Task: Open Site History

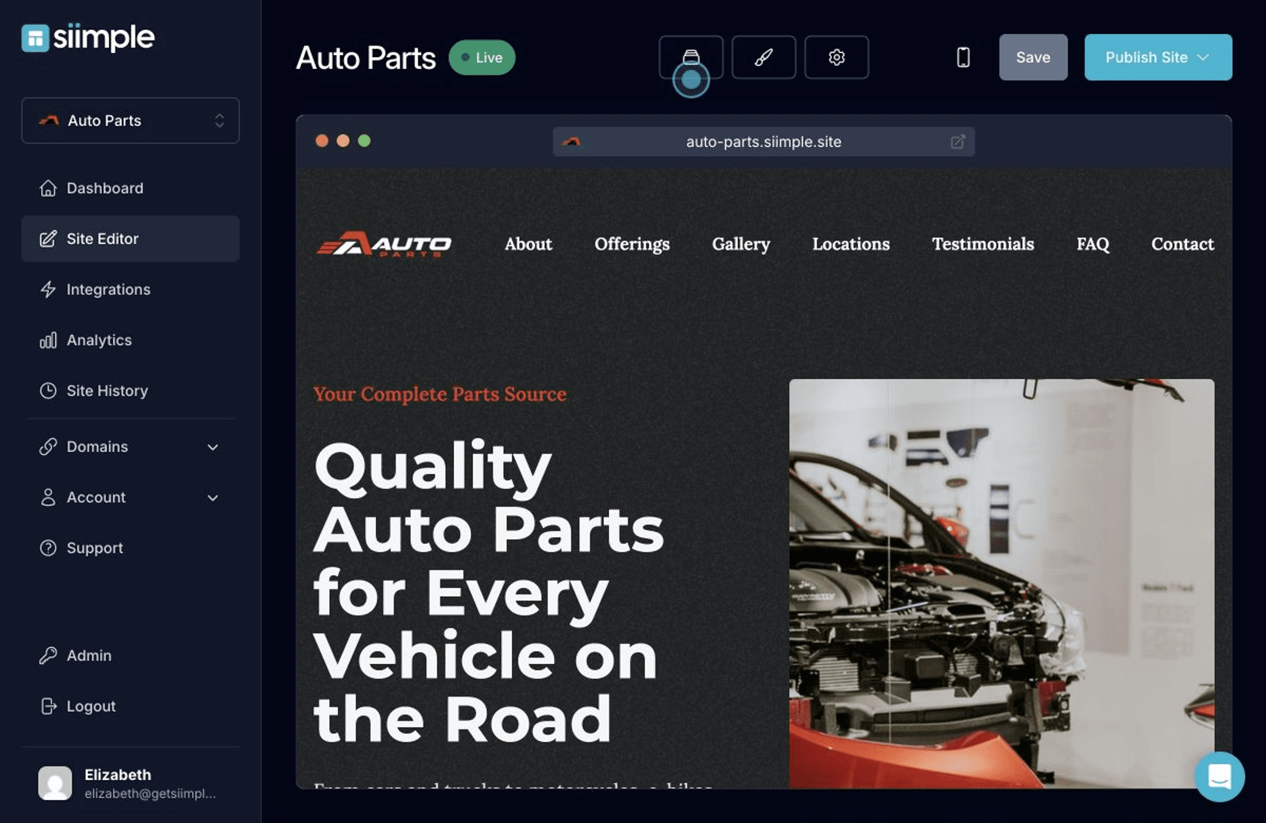Action: point(130,390)
